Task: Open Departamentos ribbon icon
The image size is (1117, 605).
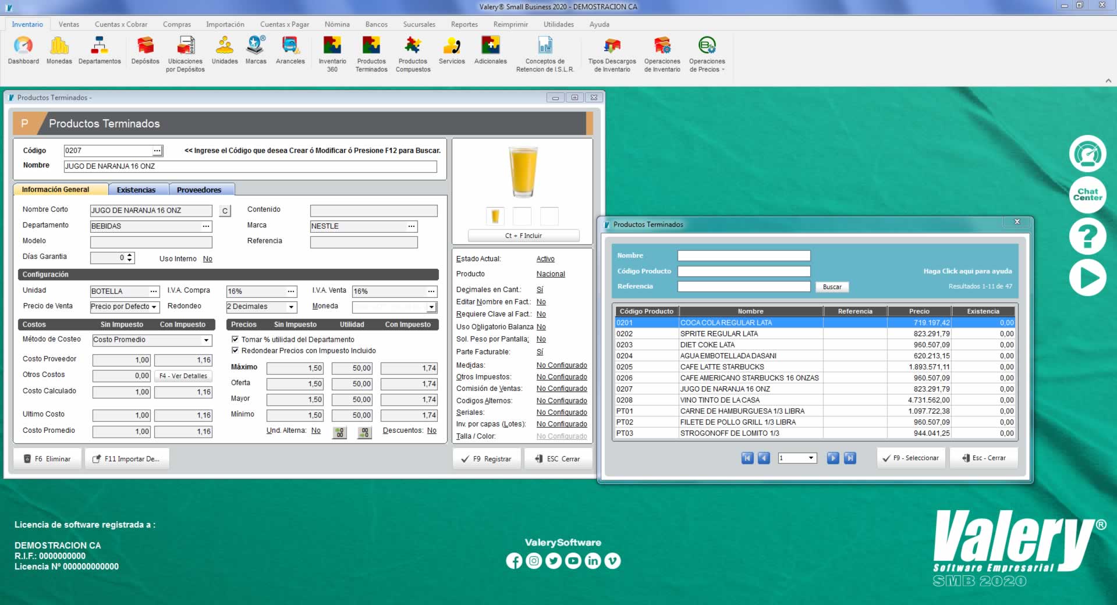Action: click(x=100, y=51)
